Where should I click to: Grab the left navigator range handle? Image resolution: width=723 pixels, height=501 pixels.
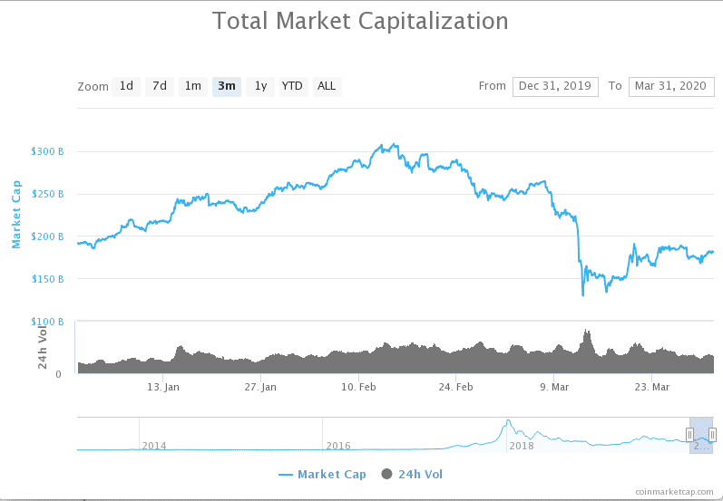689,435
